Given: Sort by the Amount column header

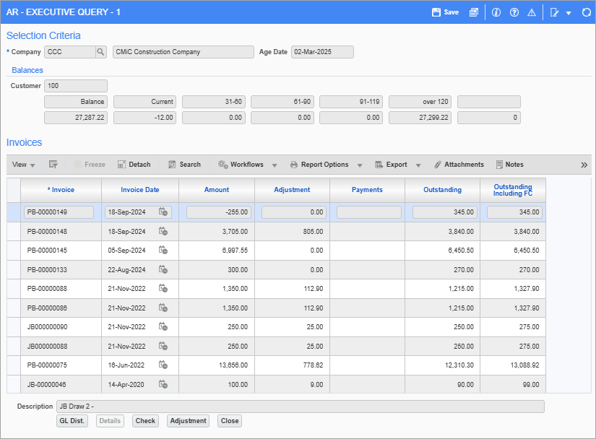Looking at the screenshot, I should 217,190.
